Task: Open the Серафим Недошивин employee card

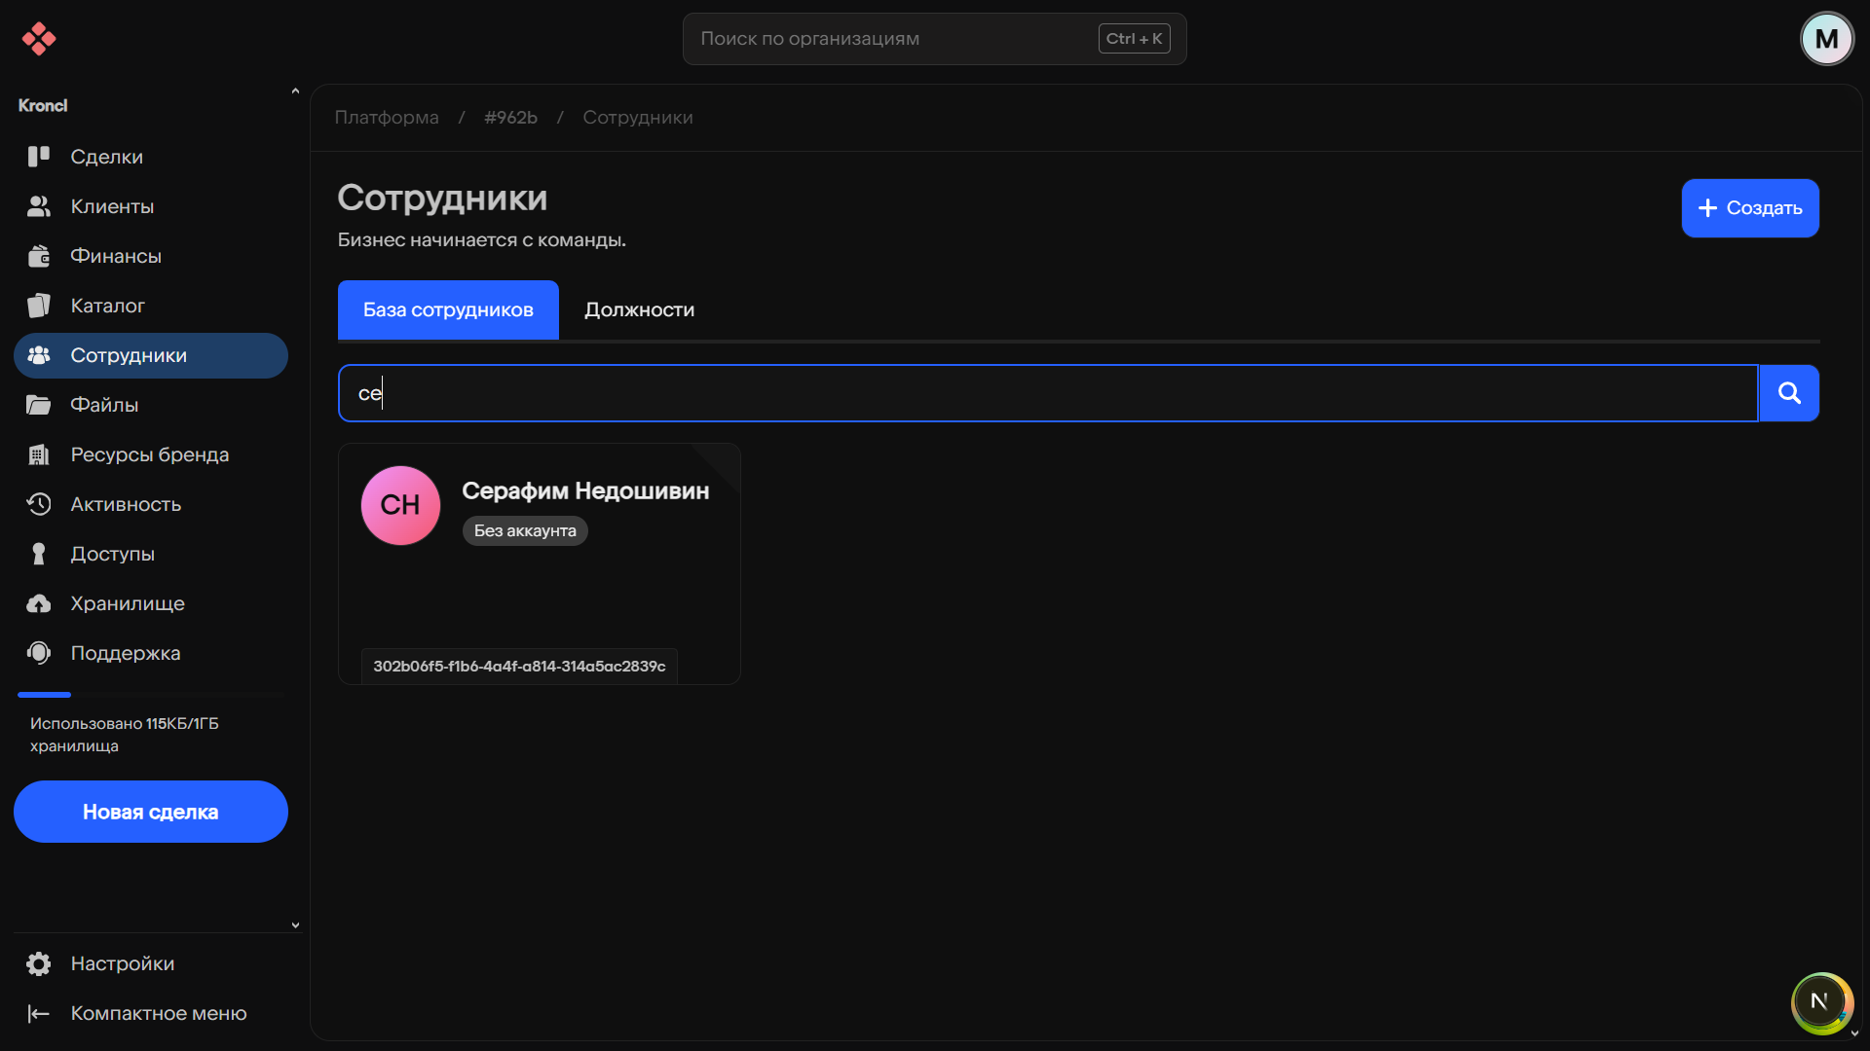Action: click(x=584, y=491)
